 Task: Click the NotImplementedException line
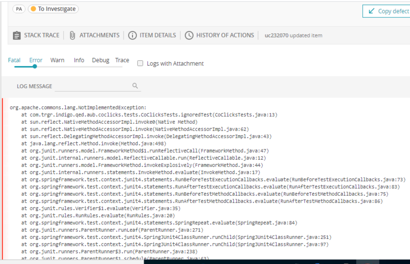coord(78,108)
